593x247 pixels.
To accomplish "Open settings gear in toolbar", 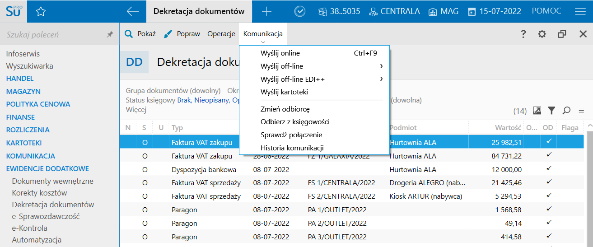I will click(542, 34).
